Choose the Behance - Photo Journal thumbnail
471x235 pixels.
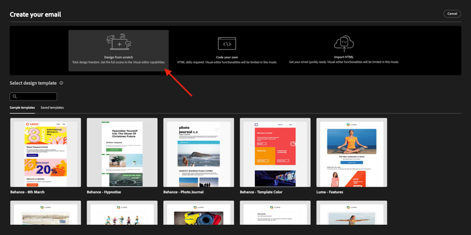coord(198,152)
